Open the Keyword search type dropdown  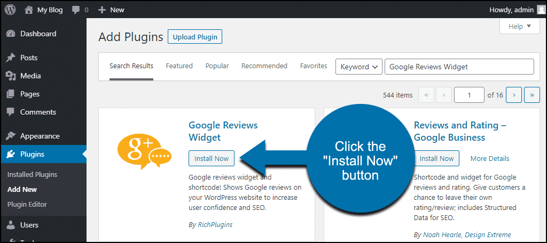click(358, 67)
